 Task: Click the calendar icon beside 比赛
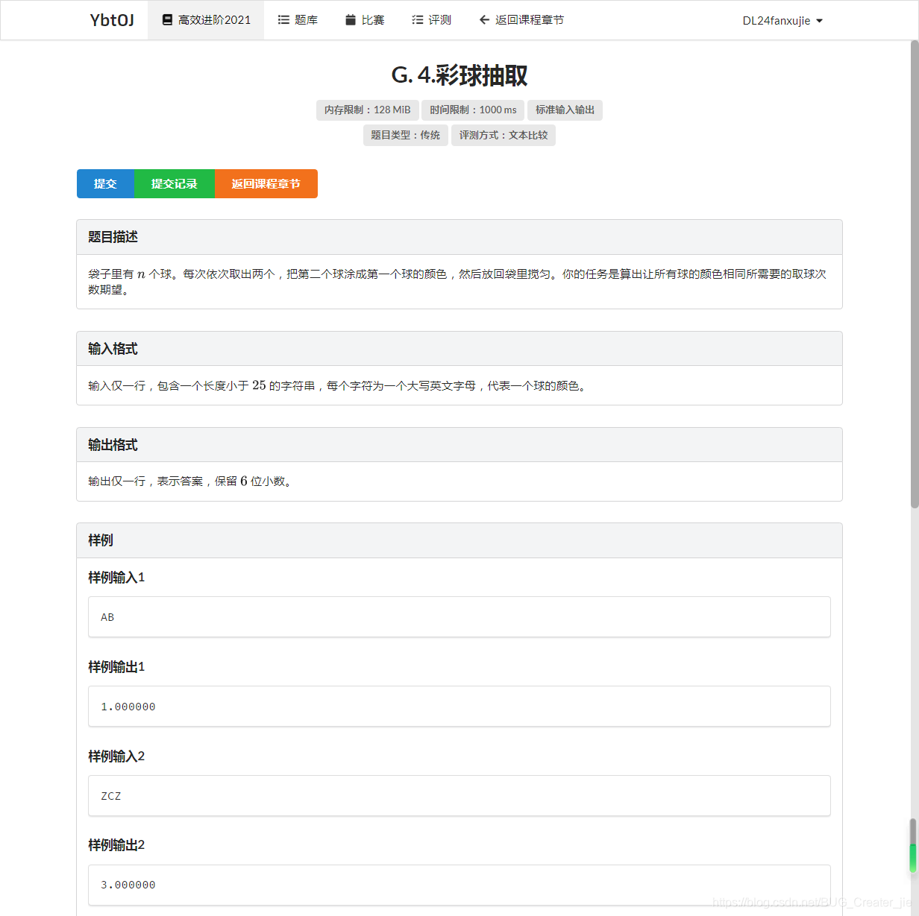click(x=351, y=20)
